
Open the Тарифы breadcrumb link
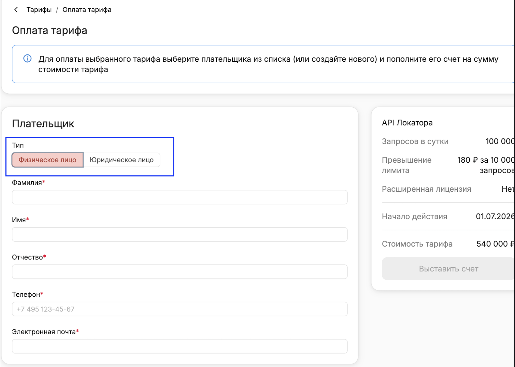point(39,10)
